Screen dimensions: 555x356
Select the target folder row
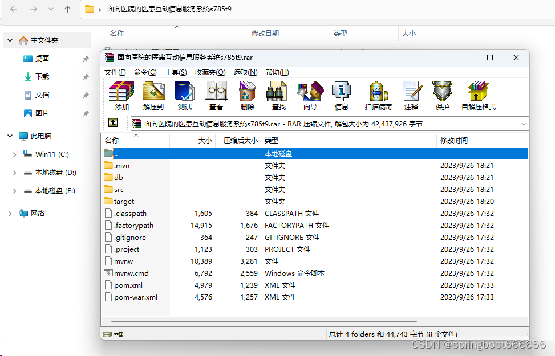click(x=315, y=202)
